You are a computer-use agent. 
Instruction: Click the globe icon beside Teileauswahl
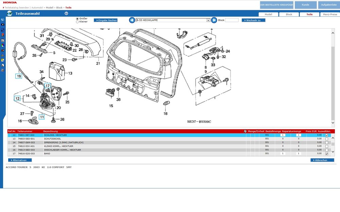pyautogui.click(x=10, y=13)
